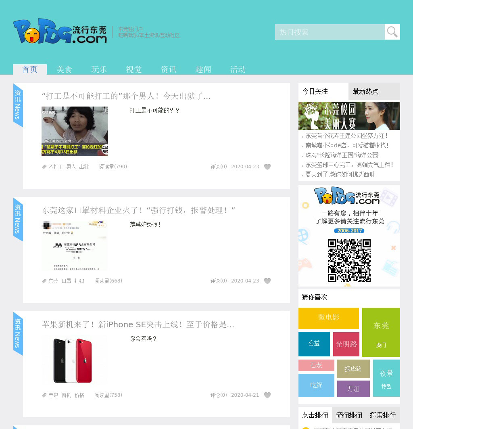484x429 pixels.
Task: Click the iPhone SE phones thumbnail
Action: (x=75, y=360)
